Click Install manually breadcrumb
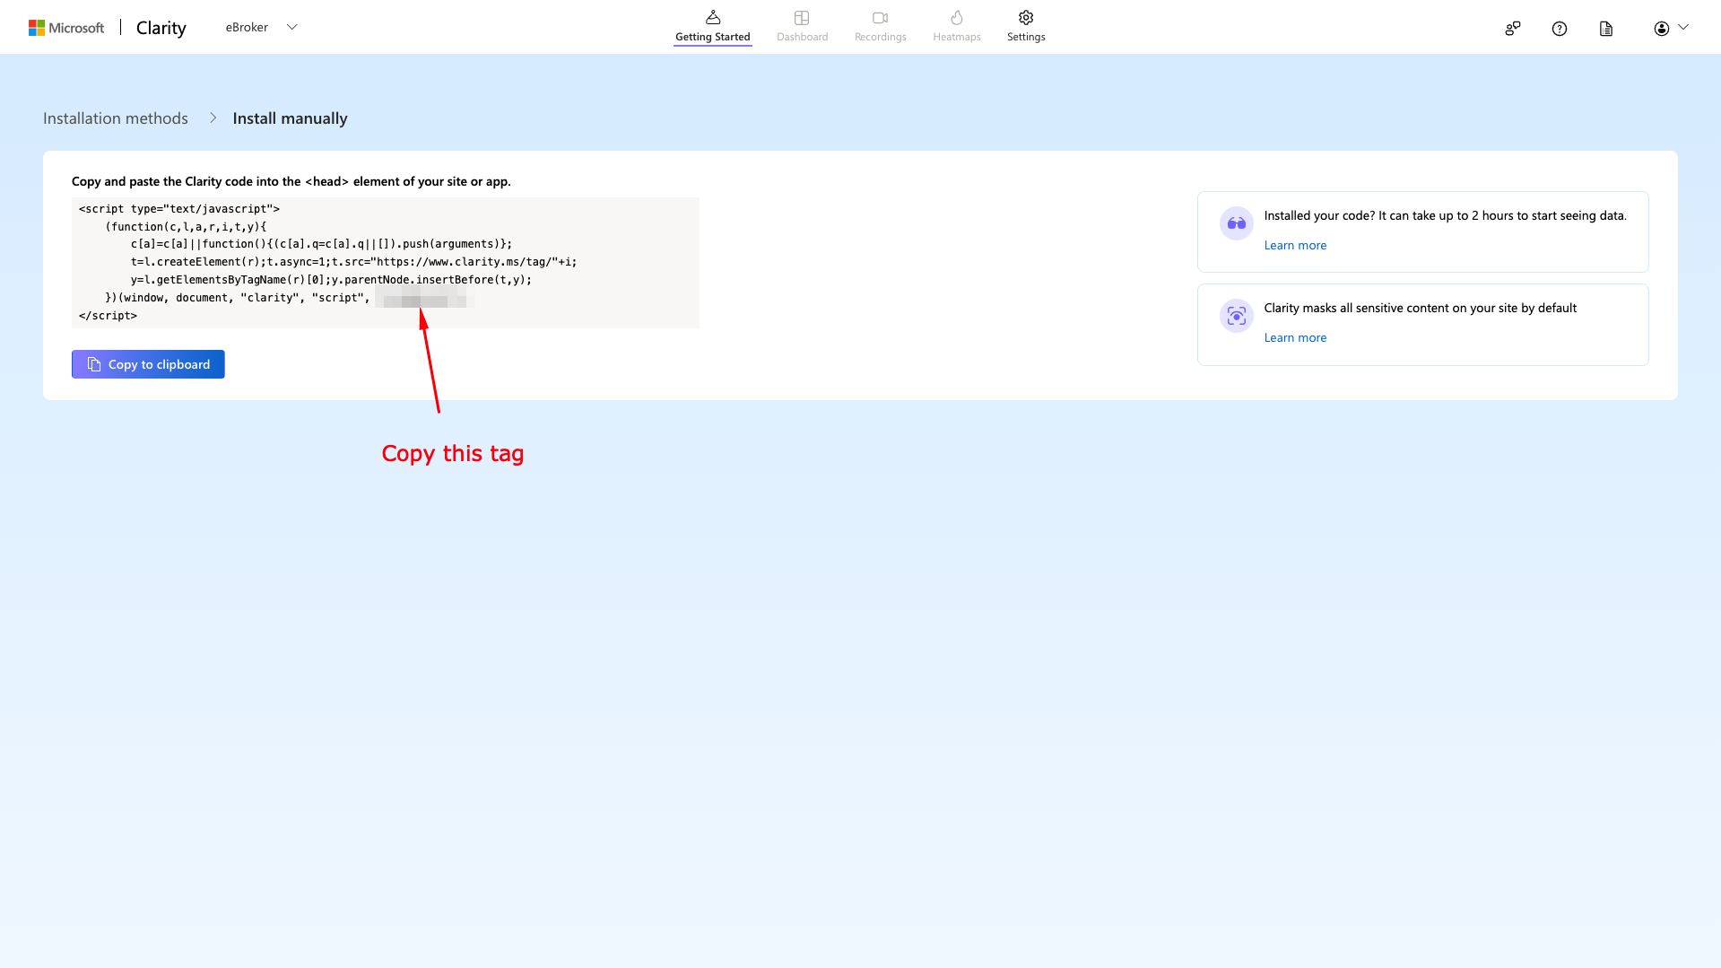 (290, 118)
